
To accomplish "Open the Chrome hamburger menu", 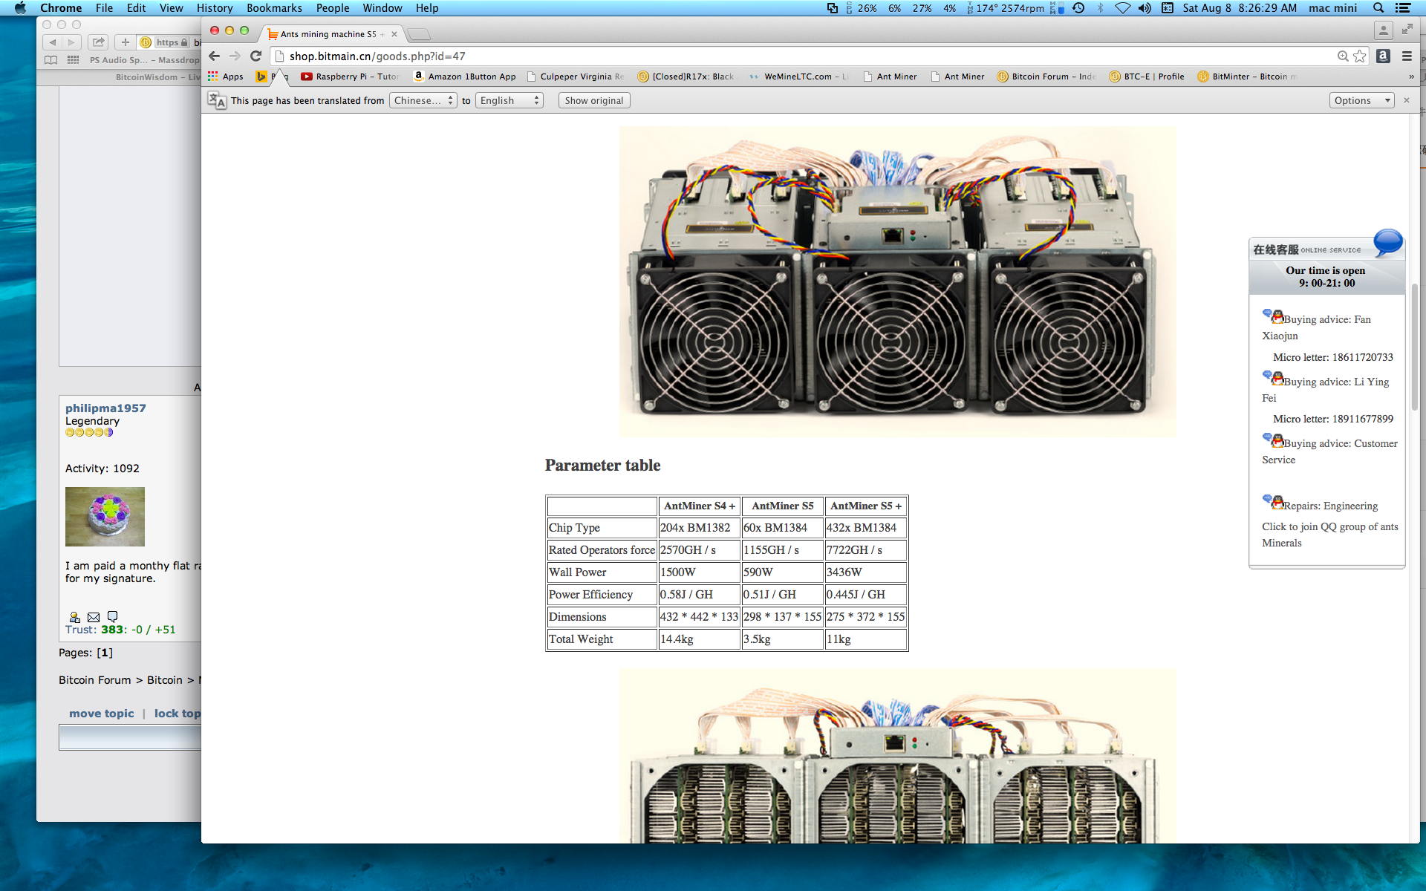I will tap(1407, 56).
